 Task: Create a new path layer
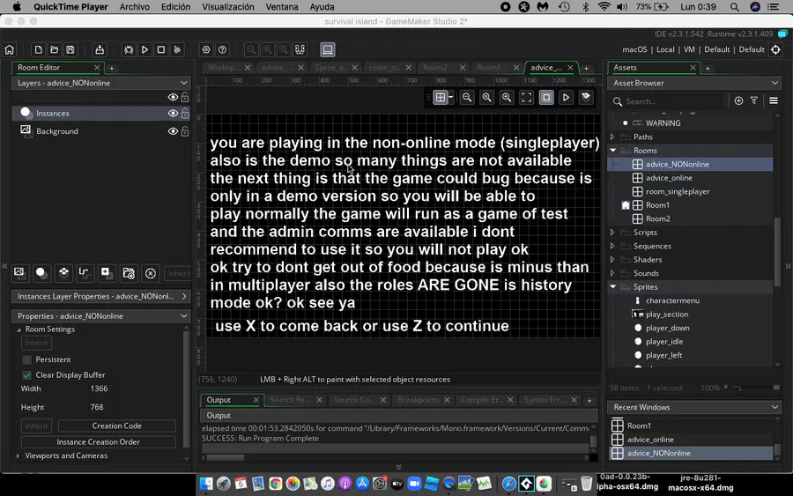84,272
